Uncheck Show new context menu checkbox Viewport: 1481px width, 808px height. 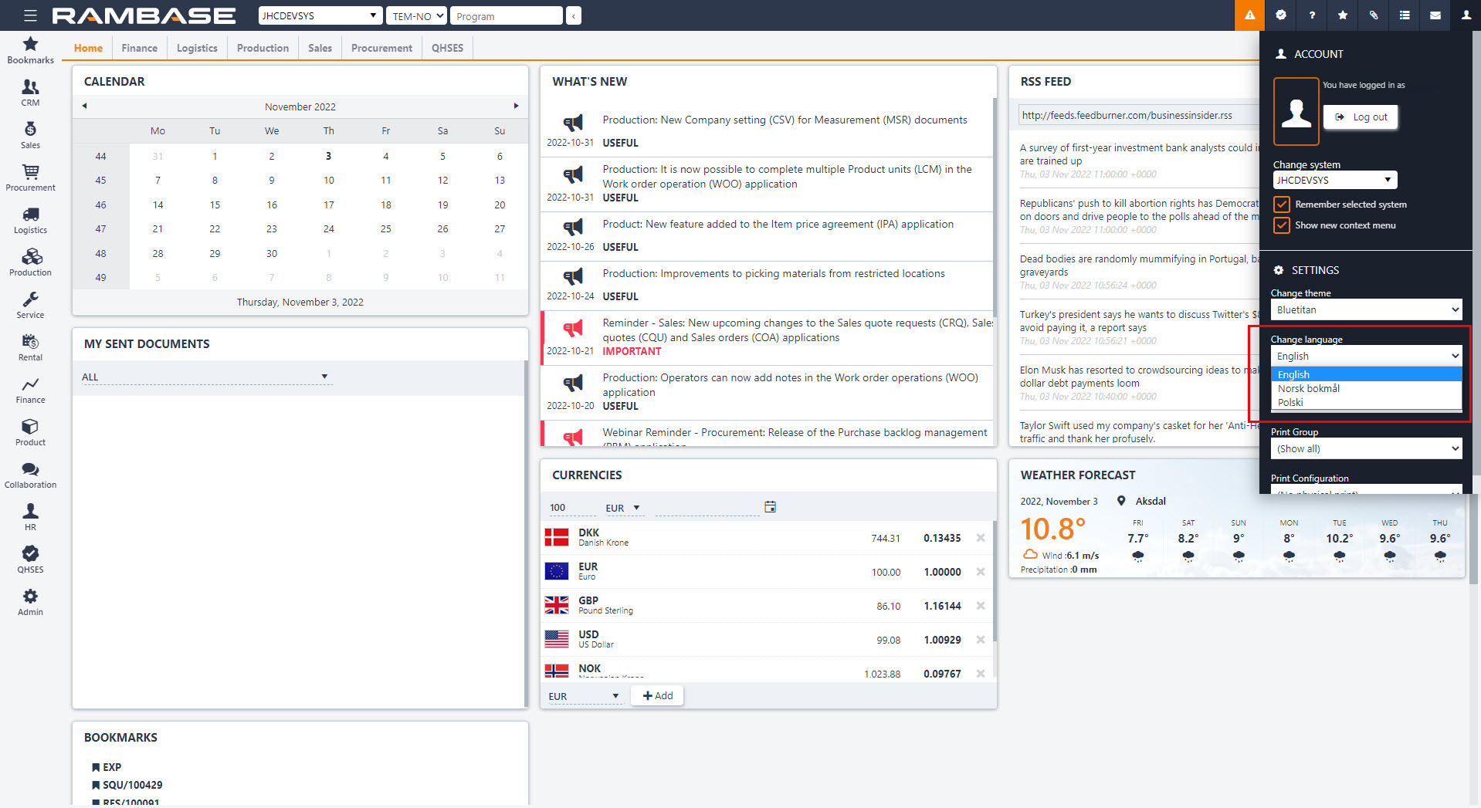click(1282, 225)
